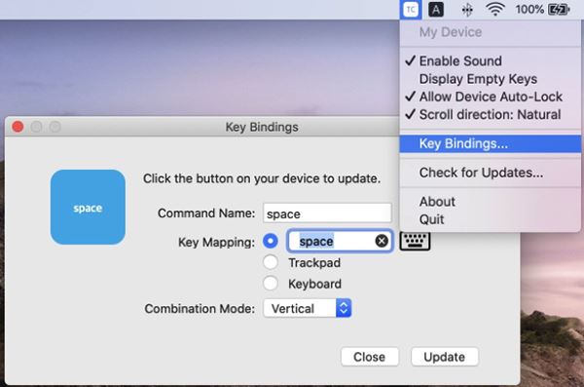Click the 'Command Name:' label
584x387 pixels.
click(206, 213)
